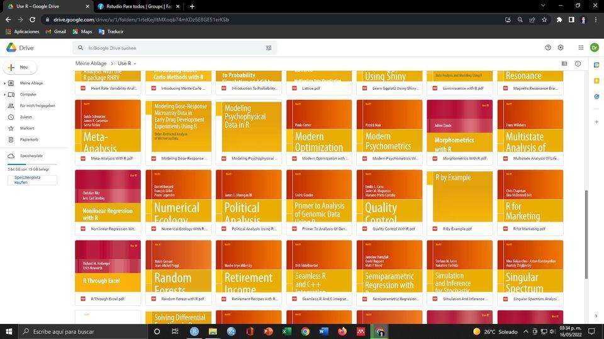Open Gmail bookmark
604x339 pixels.
(56, 31)
